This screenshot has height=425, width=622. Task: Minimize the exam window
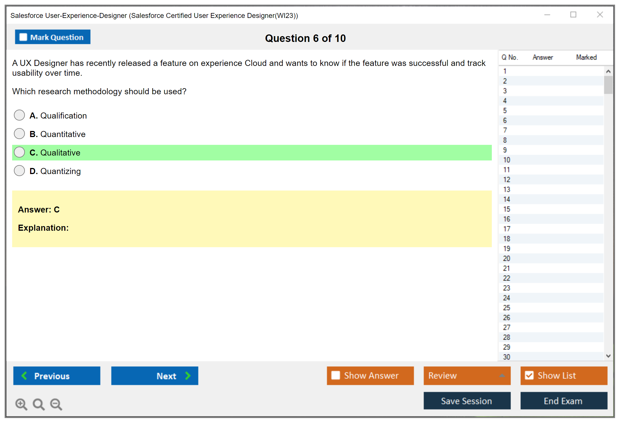click(x=547, y=15)
